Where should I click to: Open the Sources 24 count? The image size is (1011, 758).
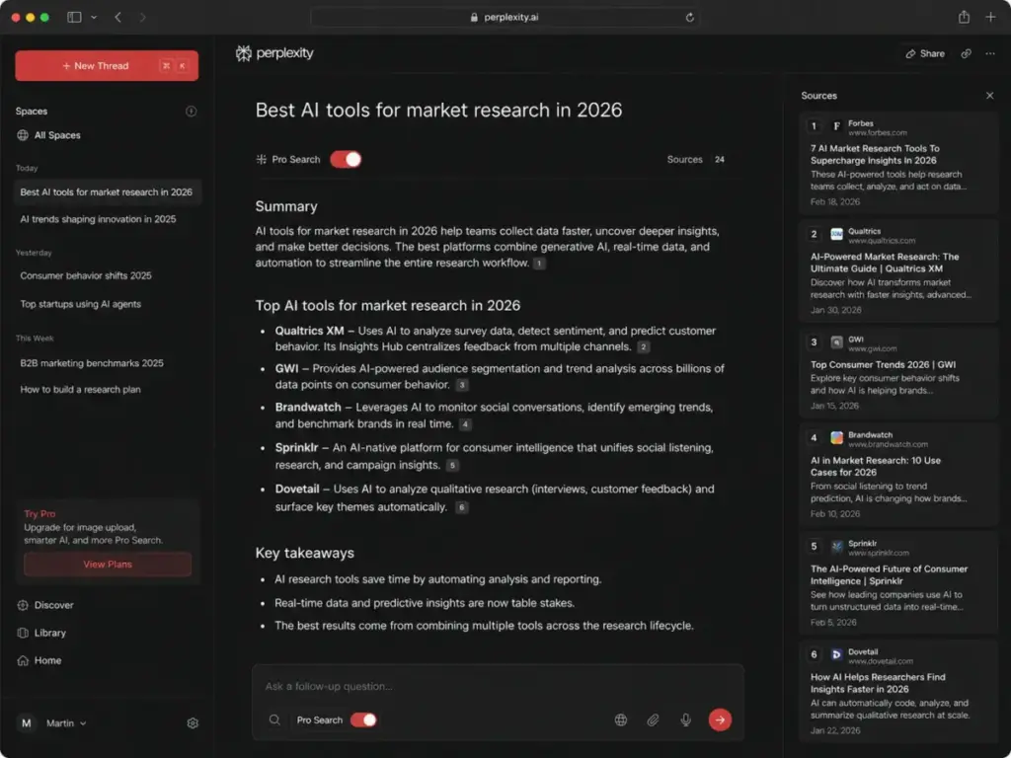click(696, 159)
